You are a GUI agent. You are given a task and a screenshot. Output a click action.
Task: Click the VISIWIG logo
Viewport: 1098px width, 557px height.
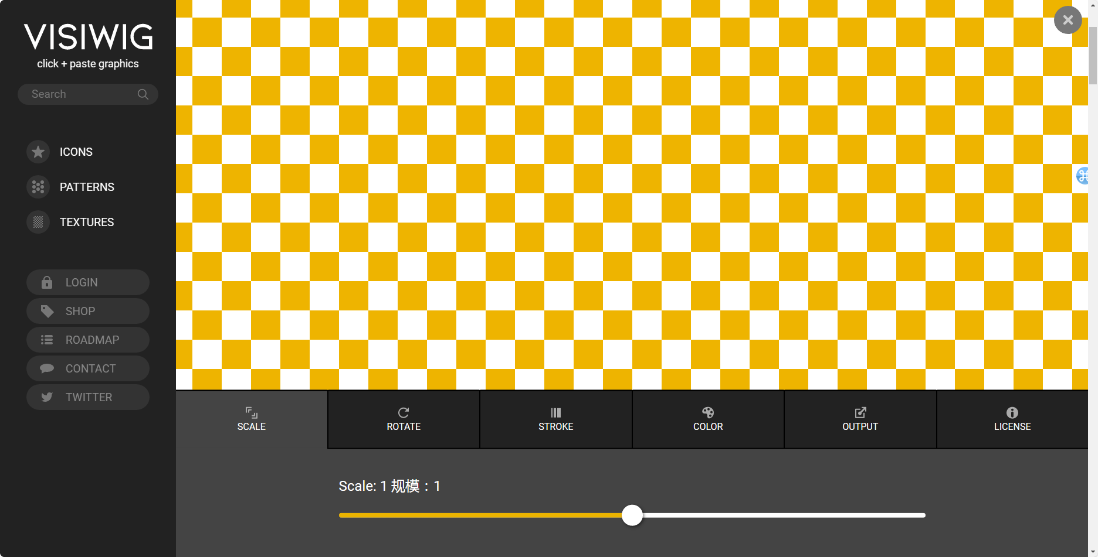pyautogui.click(x=88, y=37)
